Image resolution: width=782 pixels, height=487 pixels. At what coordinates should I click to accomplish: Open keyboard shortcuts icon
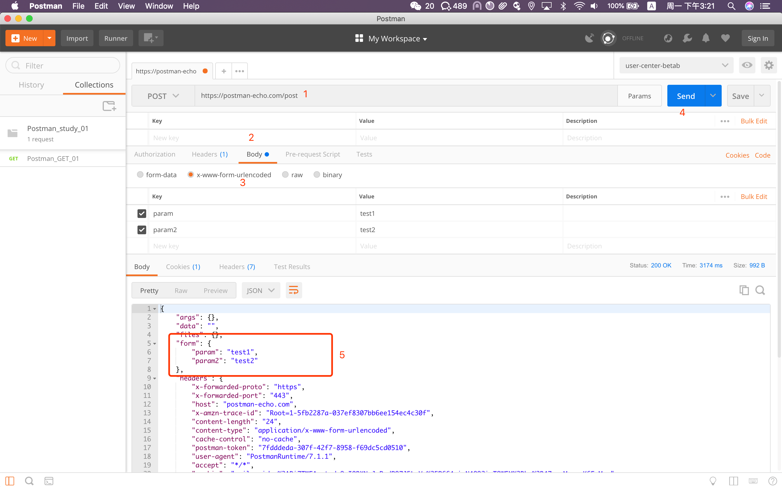[753, 481]
